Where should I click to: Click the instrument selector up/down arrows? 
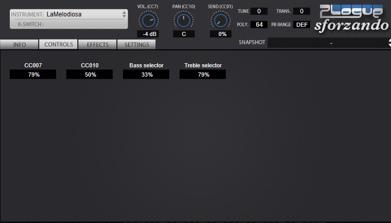(x=124, y=14)
